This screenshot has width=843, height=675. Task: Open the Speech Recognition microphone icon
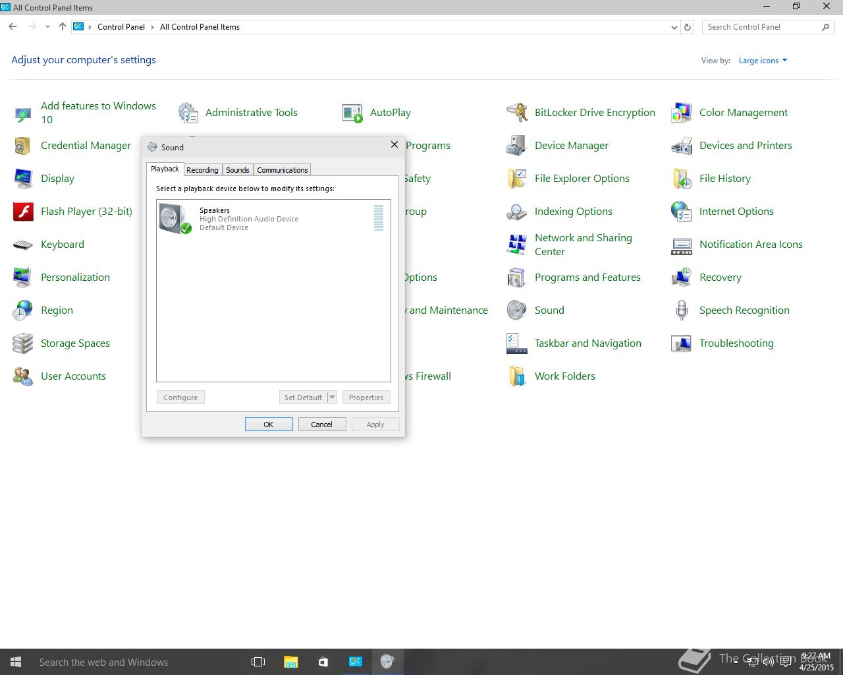coord(681,310)
